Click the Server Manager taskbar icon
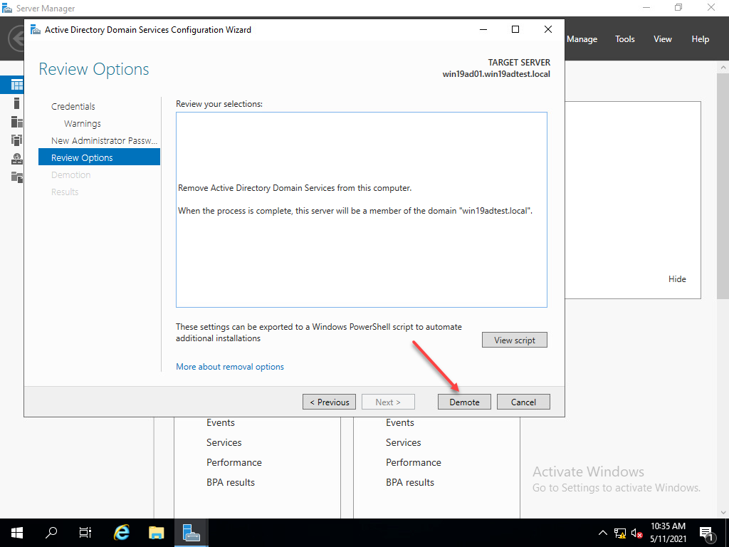Viewport: 729px width, 547px height. (x=191, y=532)
